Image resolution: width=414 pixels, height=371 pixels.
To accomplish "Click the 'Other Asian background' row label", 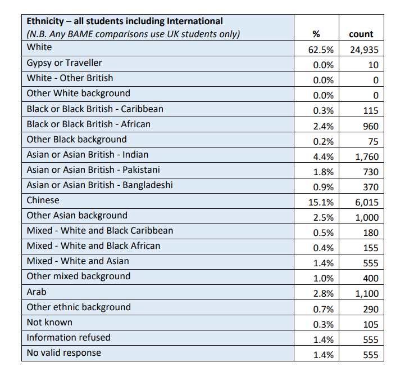I will click(78, 215).
